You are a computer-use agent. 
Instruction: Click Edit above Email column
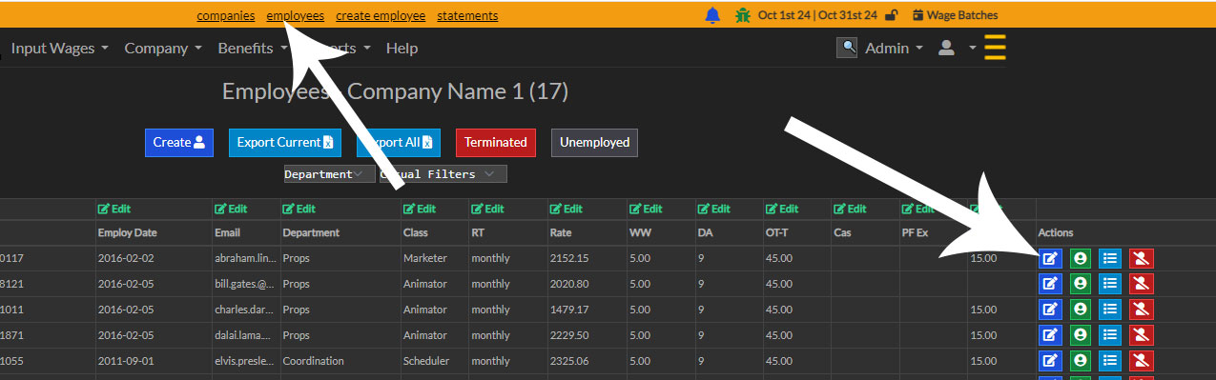coord(231,209)
